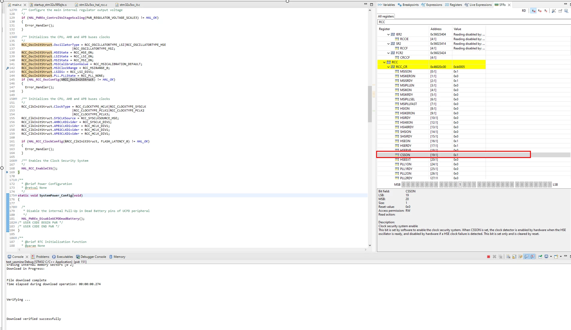Click Remove Launch console icon
The height and width of the screenshot is (330, 571).
click(494, 257)
